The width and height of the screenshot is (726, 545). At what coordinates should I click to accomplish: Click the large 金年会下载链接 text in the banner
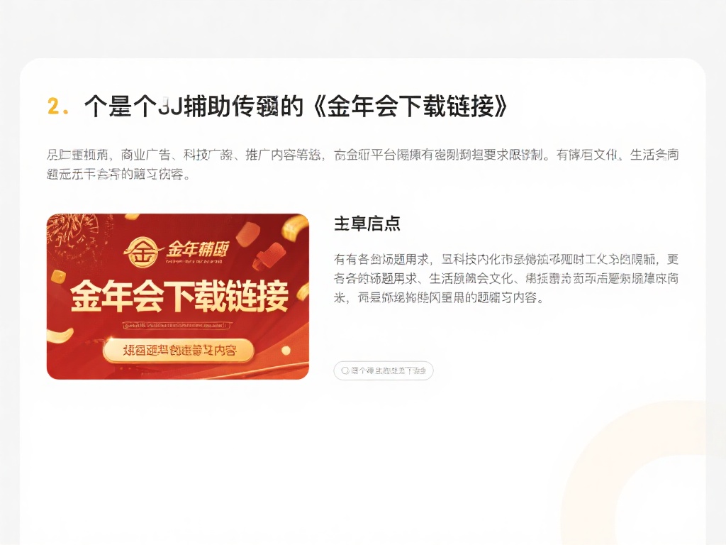pyautogui.click(x=179, y=297)
